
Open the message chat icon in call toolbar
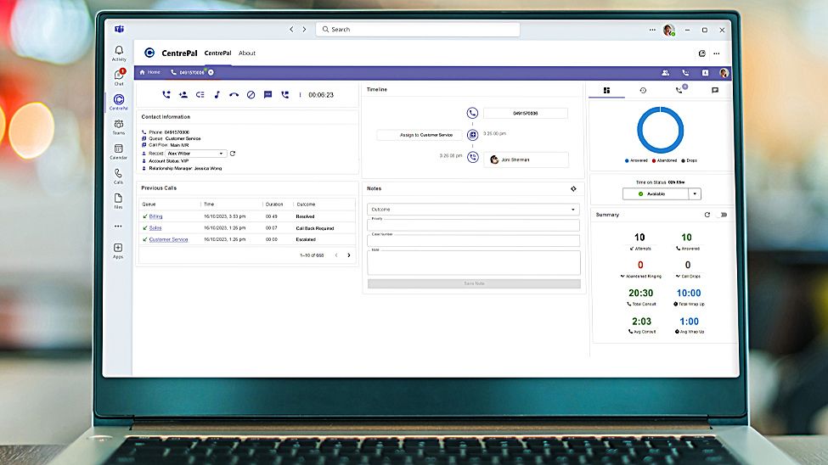click(268, 94)
